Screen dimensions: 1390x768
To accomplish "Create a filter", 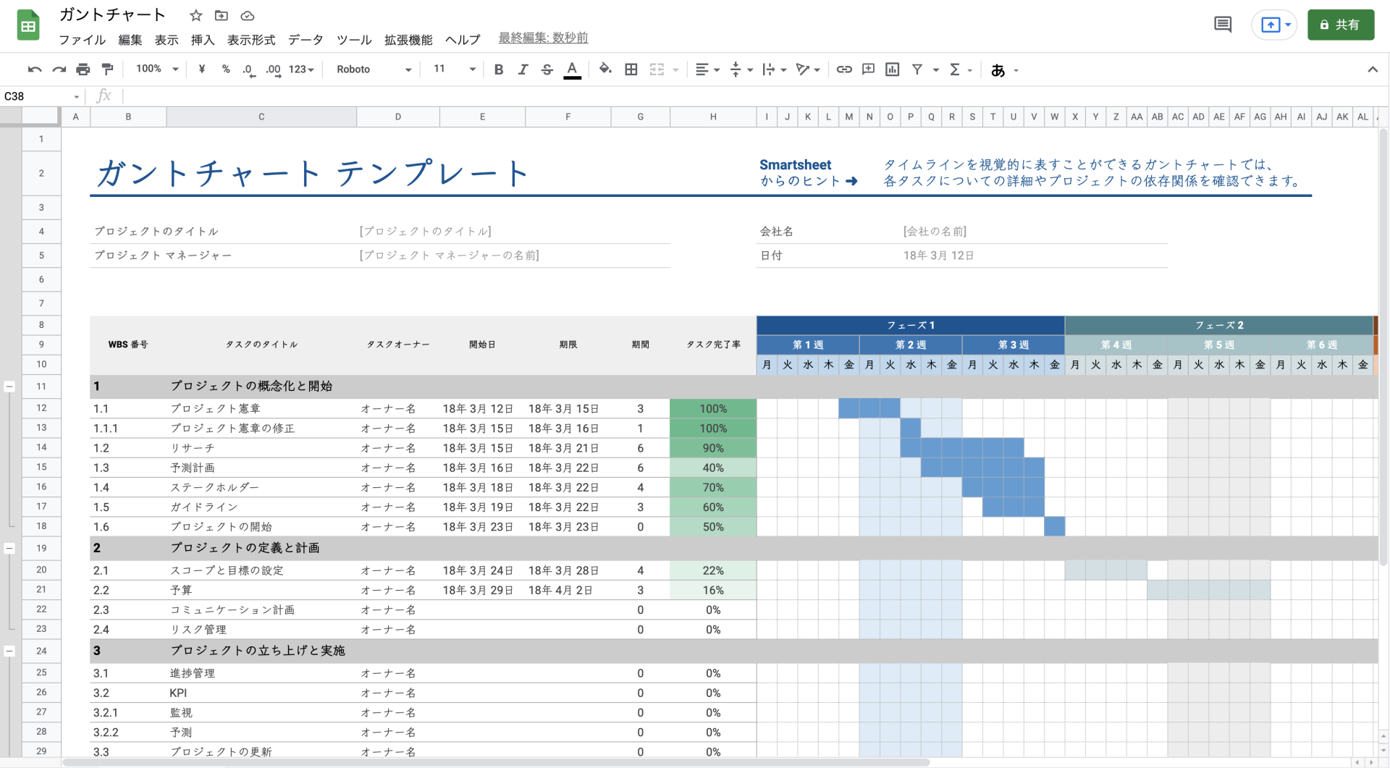I will point(917,69).
